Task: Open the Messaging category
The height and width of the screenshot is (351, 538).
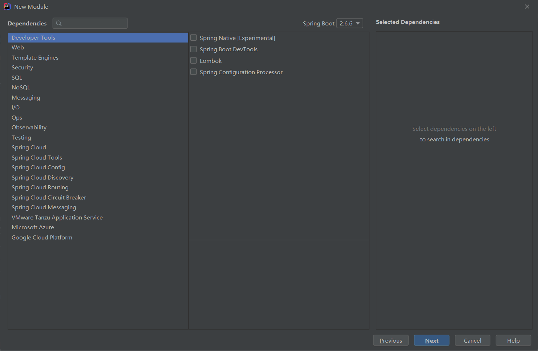Action: click(98, 97)
